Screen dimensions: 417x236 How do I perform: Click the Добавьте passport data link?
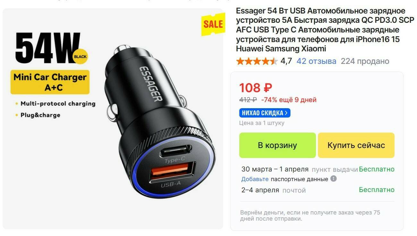point(255,179)
